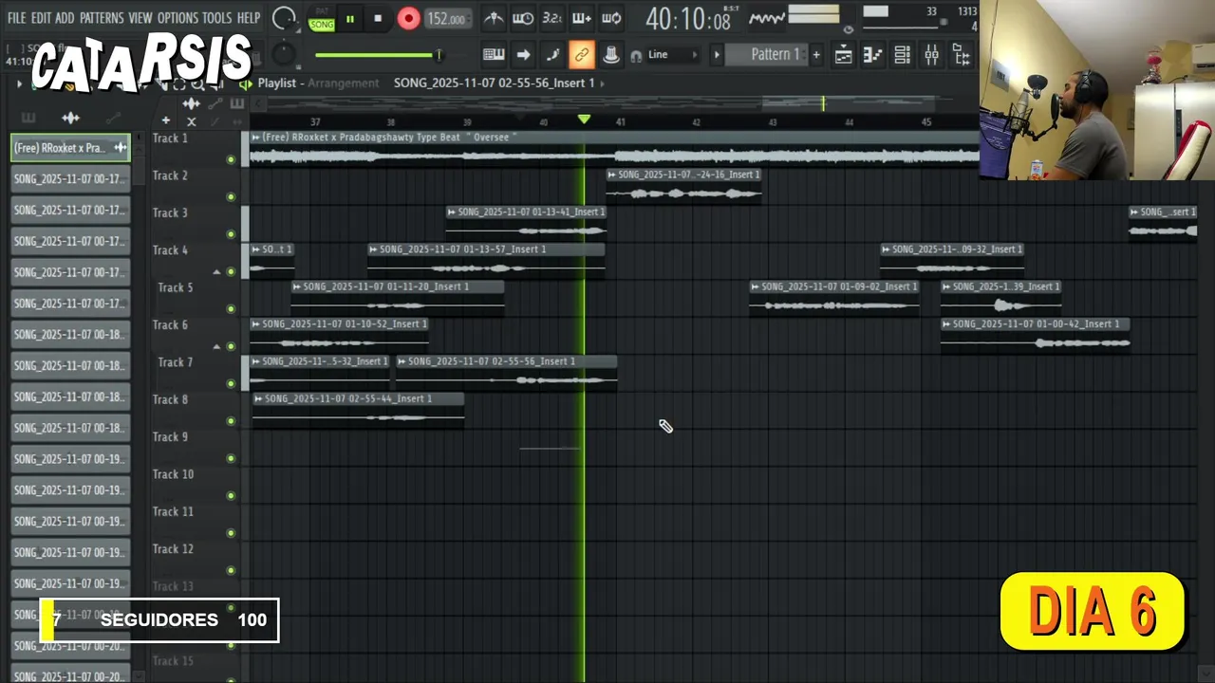The width and height of the screenshot is (1215, 683).
Task: Open the Line snap dropdown
Action: point(673,55)
